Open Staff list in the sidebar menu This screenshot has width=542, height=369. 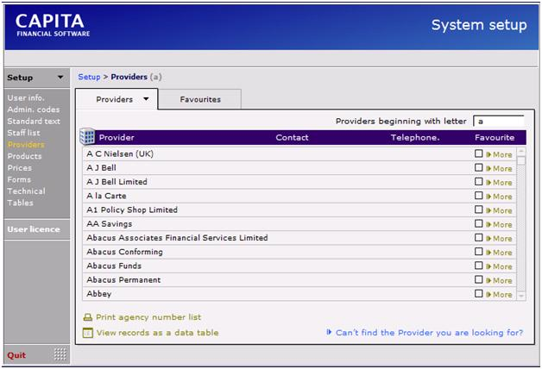click(23, 133)
